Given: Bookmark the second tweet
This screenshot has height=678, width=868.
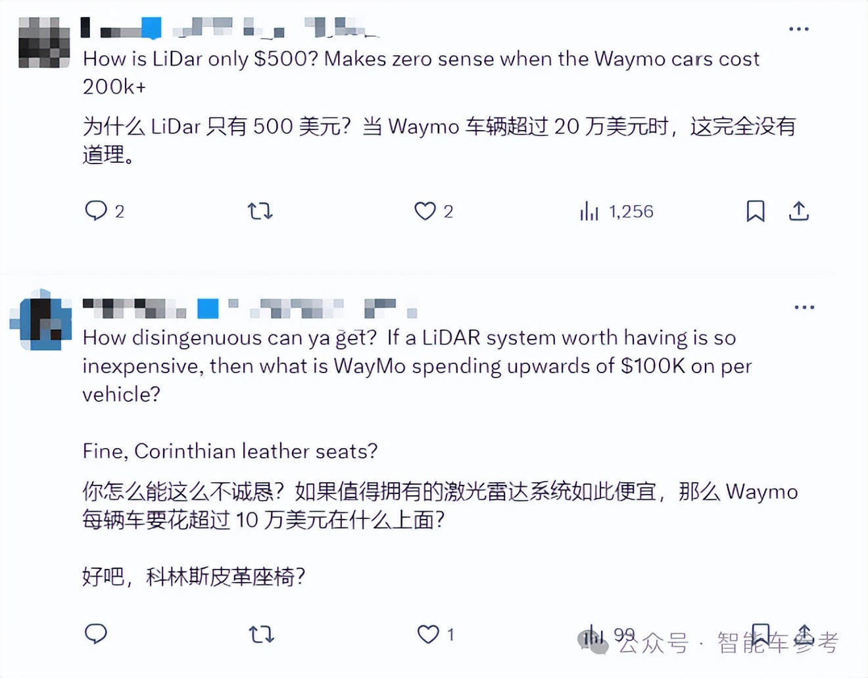Looking at the screenshot, I should pos(761,634).
